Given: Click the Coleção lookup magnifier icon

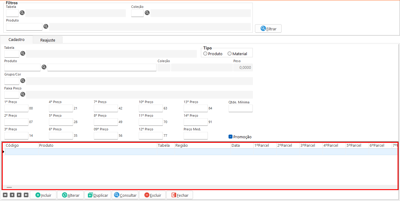Looking at the screenshot, I should pyautogui.click(x=147, y=13).
